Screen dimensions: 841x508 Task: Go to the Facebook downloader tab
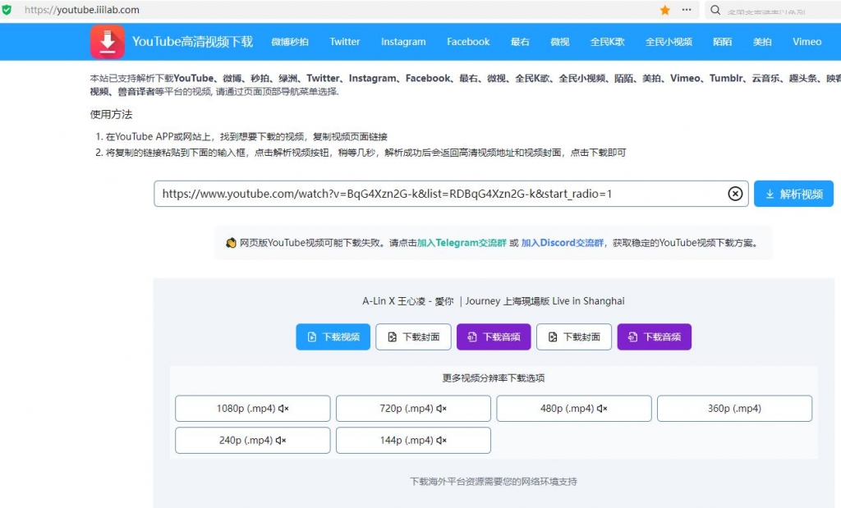[x=468, y=41]
